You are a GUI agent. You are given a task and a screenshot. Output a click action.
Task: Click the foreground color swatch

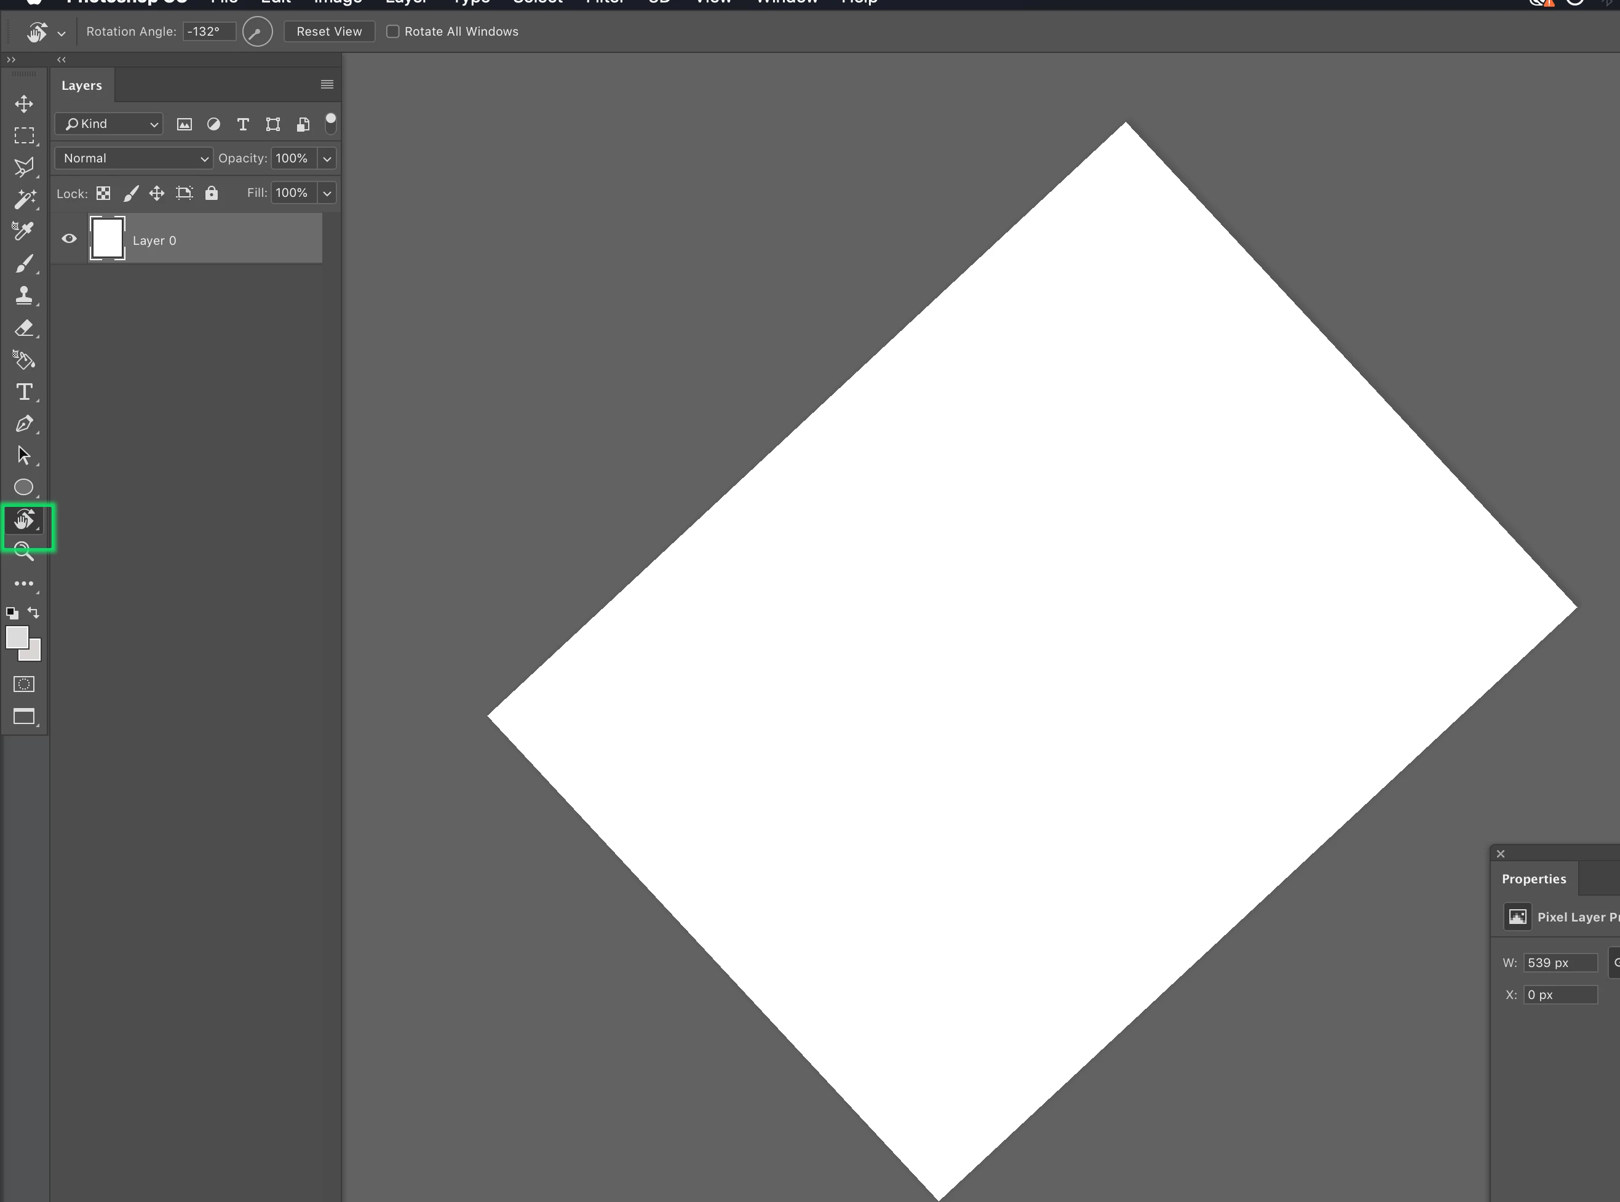tap(17, 638)
